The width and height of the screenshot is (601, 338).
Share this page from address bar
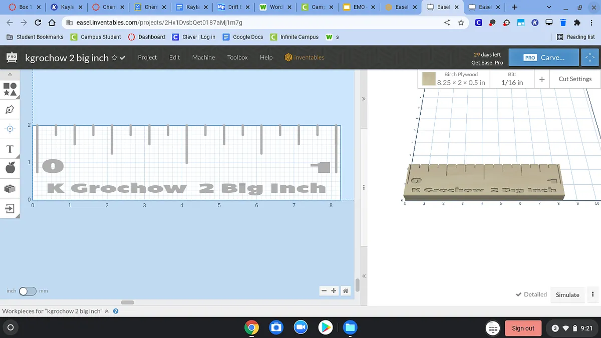point(447,23)
